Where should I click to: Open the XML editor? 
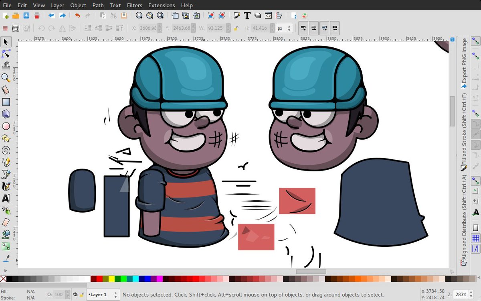coord(268,16)
